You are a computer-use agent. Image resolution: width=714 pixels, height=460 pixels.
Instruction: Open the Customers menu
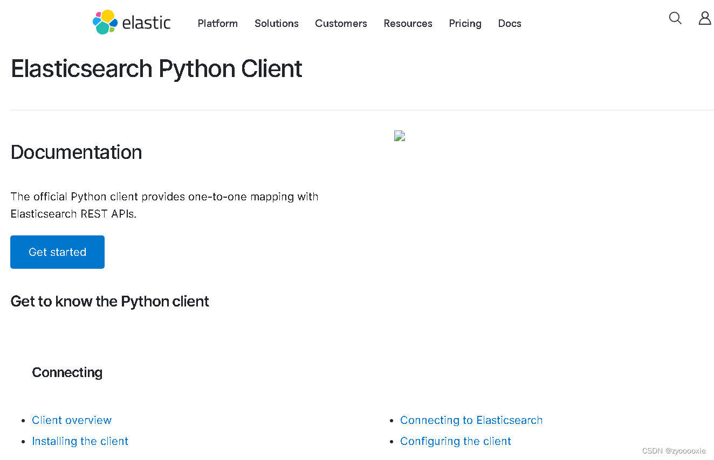coord(341,24)
